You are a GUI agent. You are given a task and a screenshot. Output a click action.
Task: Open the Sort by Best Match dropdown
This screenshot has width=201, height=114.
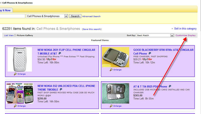(155, 35)
